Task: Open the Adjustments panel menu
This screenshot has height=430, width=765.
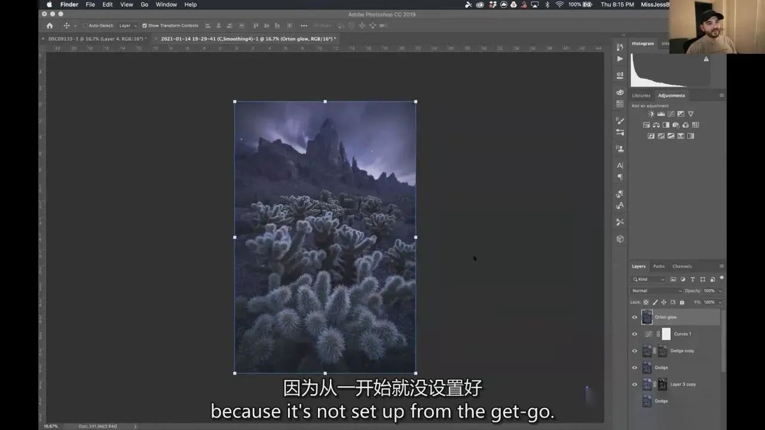Action: coord(721,96)
